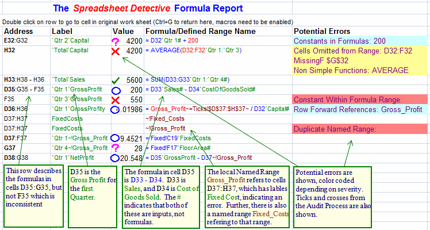This screenshot has height=230, width=430.
Task: Click the blue circle icon in the D35:G35 - F35 row
Action: coord(116,90)
